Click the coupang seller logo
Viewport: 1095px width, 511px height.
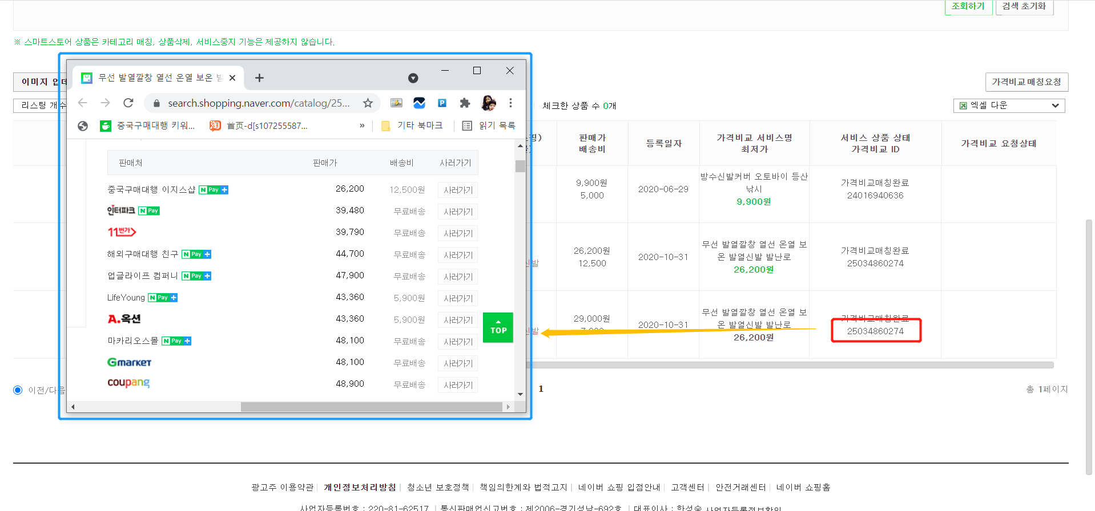tap(128, 383)
